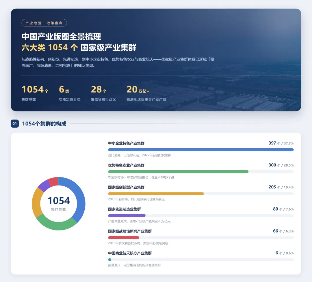Screen dimensions: 312x282
Task: Click the value 6 个 / 0.6%
Action: [x=285, y=253]
